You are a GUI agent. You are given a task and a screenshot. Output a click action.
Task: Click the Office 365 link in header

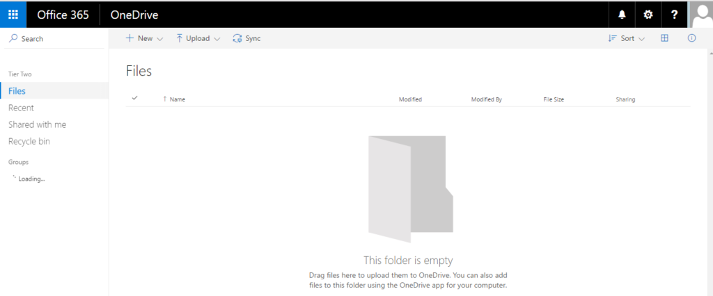[x=63, y=15]
